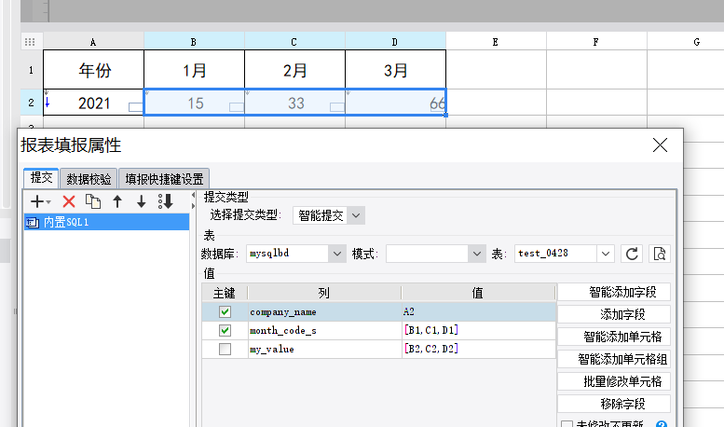Click the 值 table header
724x427 pixels.
coord(478,293)
